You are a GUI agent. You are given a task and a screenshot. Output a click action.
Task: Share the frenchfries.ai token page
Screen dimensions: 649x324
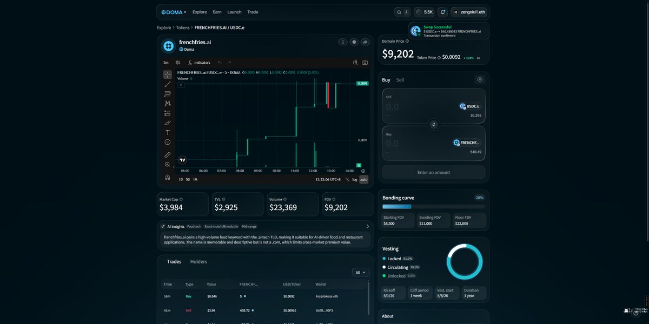(366, 42)
